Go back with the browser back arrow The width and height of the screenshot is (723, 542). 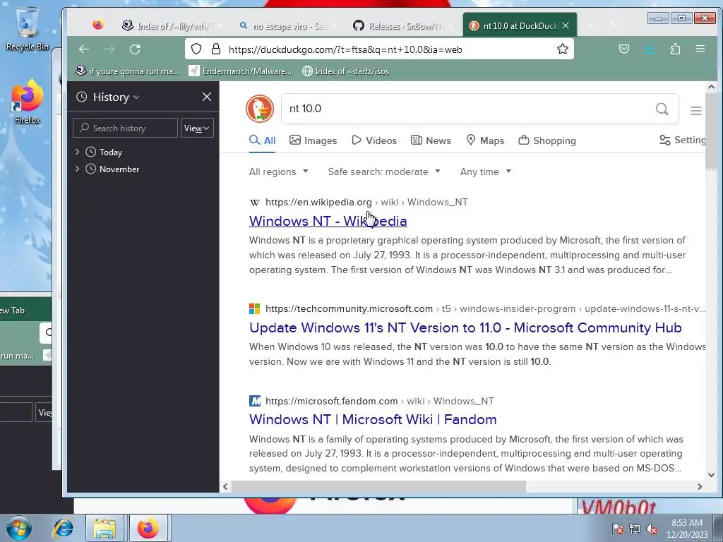83,49
